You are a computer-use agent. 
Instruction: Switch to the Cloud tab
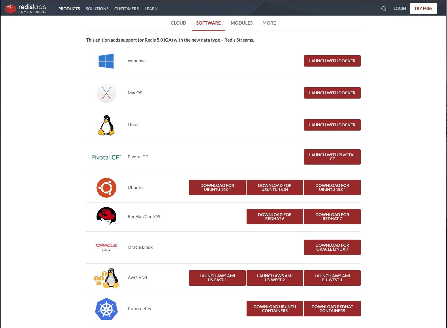[x=178, y=23]
